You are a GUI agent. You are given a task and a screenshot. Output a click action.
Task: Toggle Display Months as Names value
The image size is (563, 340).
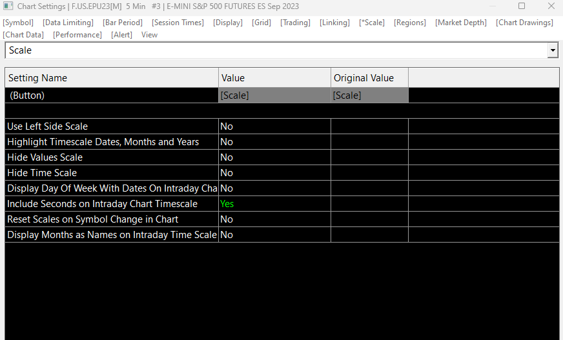274,235
